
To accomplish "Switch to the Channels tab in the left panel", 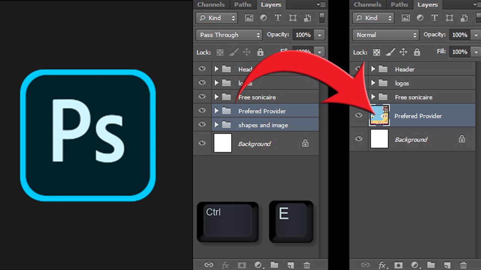I will pos(211,4).
